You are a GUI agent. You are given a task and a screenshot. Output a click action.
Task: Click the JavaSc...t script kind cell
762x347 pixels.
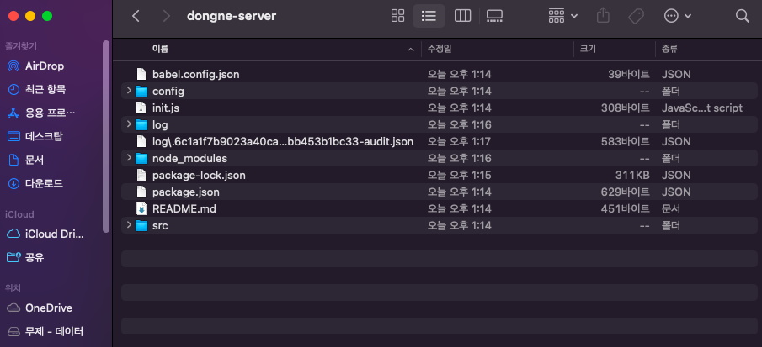pyautogui.click(x=701, y=108)
